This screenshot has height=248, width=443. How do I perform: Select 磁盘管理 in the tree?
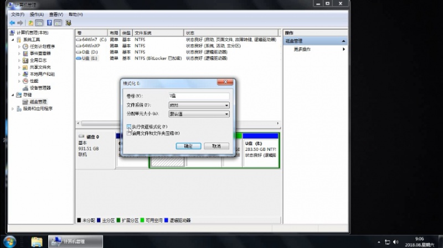[x=38, y=102]
